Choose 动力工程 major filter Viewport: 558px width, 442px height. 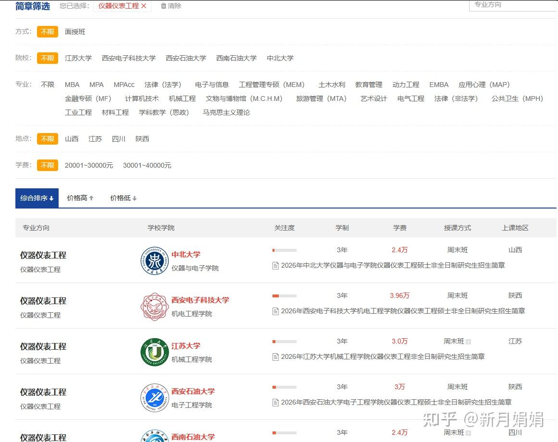[x=406, y=85]
